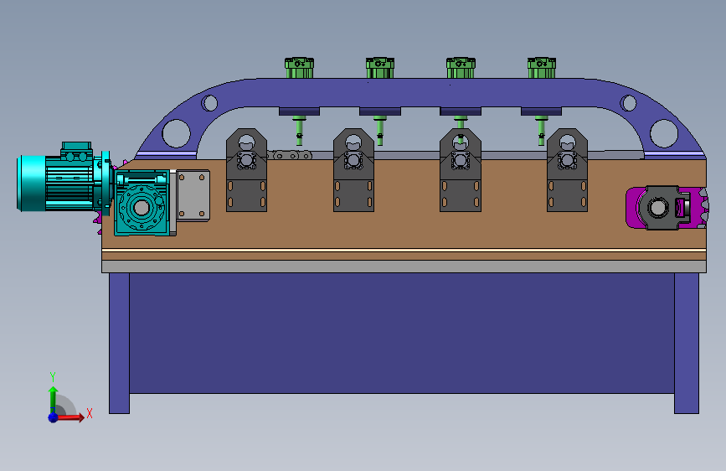Click the grey strip beneath brown plate
Screen dimensions: 726x471
[404, 267]
